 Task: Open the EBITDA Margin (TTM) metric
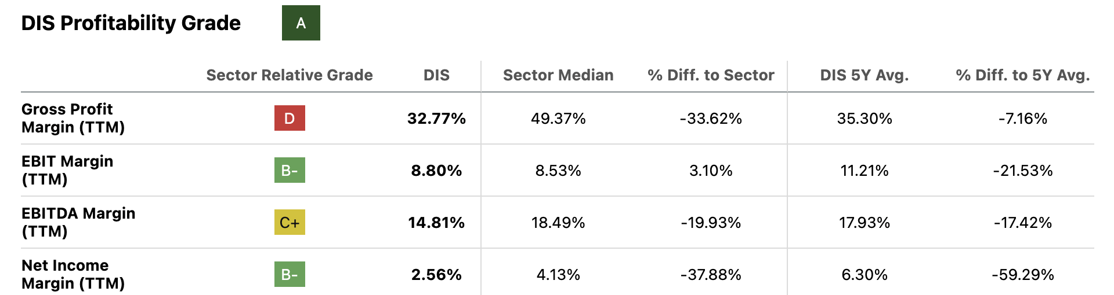point(78,222)
